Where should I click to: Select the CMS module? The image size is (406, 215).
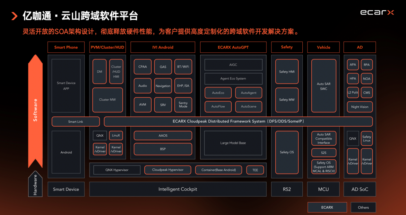point(367,93)
